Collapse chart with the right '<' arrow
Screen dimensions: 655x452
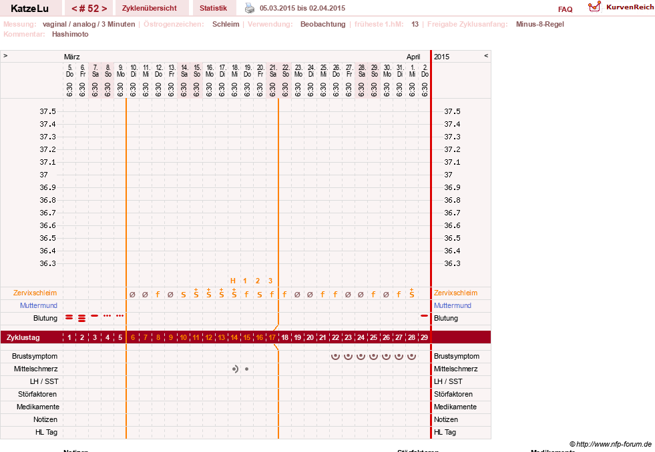click(x=486, y=55)
